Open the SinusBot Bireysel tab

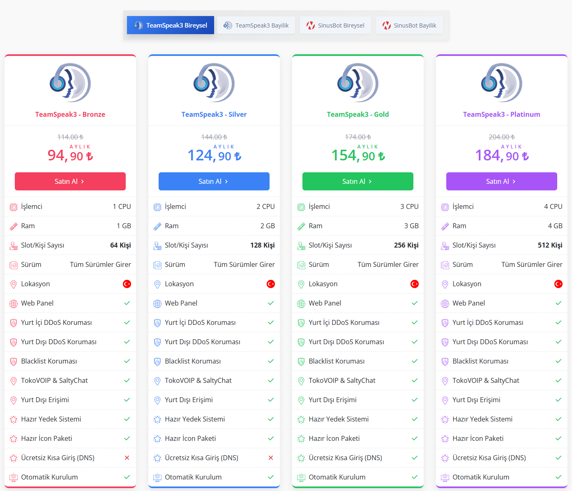(335, 25)
